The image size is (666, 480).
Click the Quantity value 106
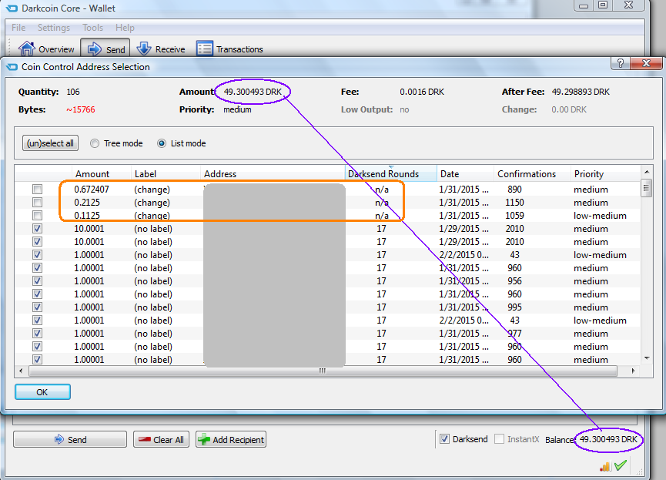point(73,92)
